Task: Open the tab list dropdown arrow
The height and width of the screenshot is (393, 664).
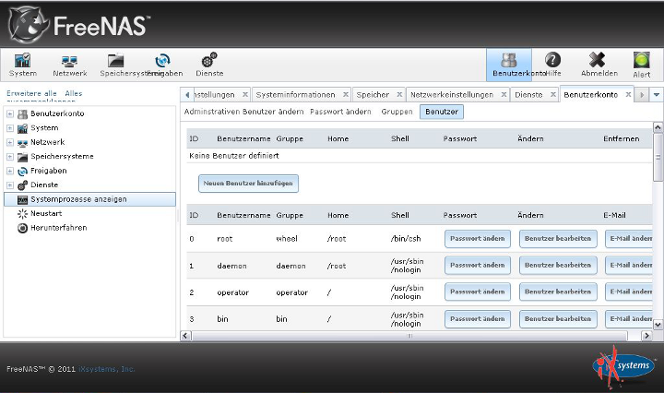Action: (657, 95)
